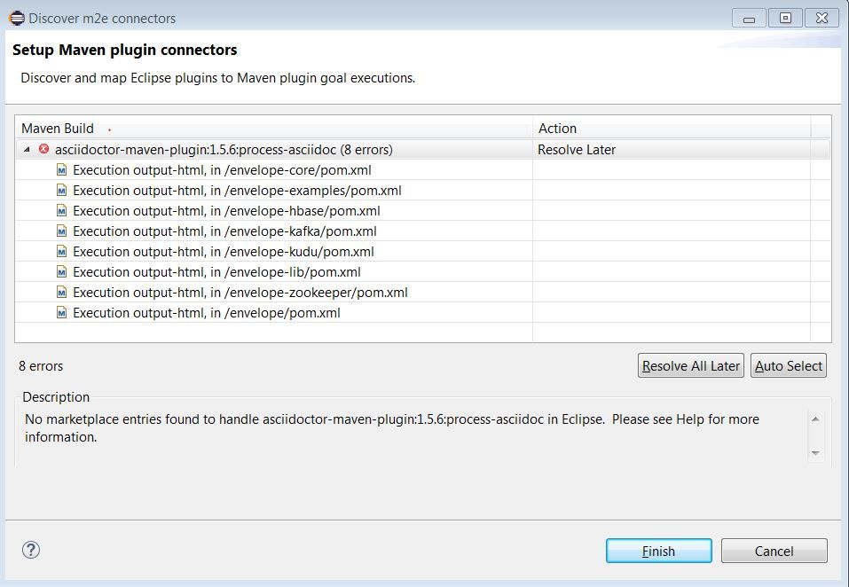Click the Auto Select button
Screen dimensions: 849x587
788,364
